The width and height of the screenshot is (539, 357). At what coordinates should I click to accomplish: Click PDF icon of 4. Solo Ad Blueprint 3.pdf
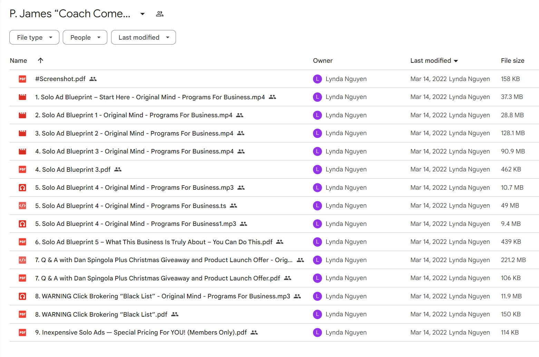pos(22,169)
